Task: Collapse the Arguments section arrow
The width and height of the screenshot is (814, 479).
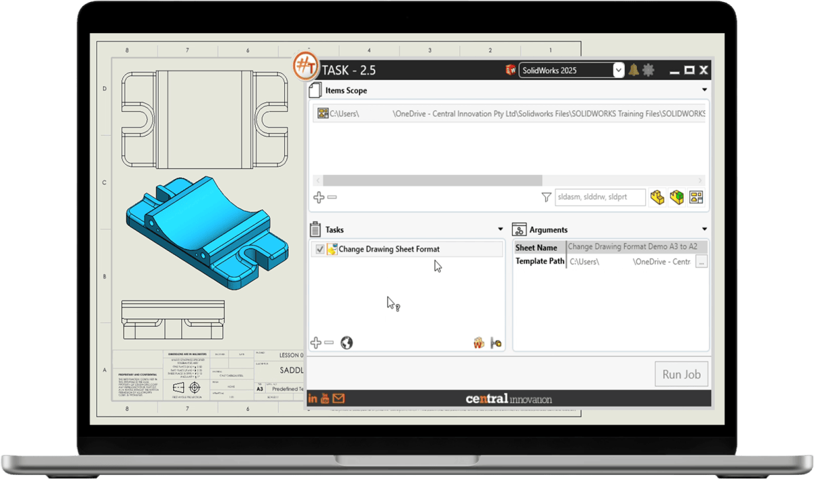Action: click(x=704, y=229)
